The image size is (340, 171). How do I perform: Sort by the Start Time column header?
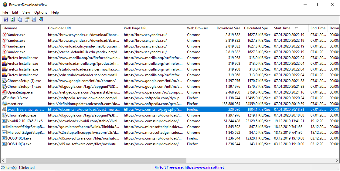click(x=290, y=28)
